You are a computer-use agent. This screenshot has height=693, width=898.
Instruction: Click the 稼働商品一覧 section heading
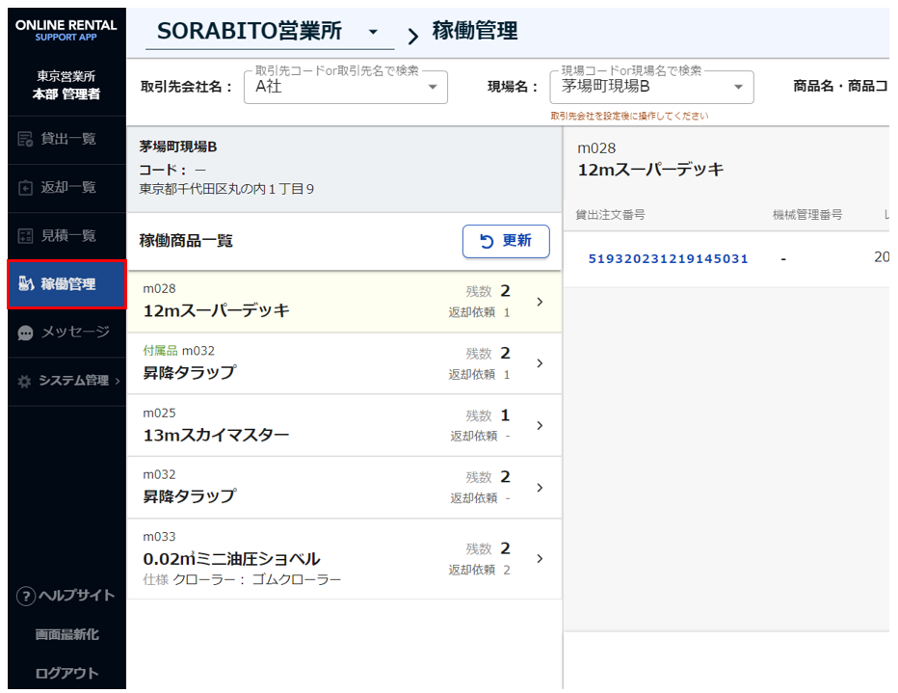click(x=186, y=241)
